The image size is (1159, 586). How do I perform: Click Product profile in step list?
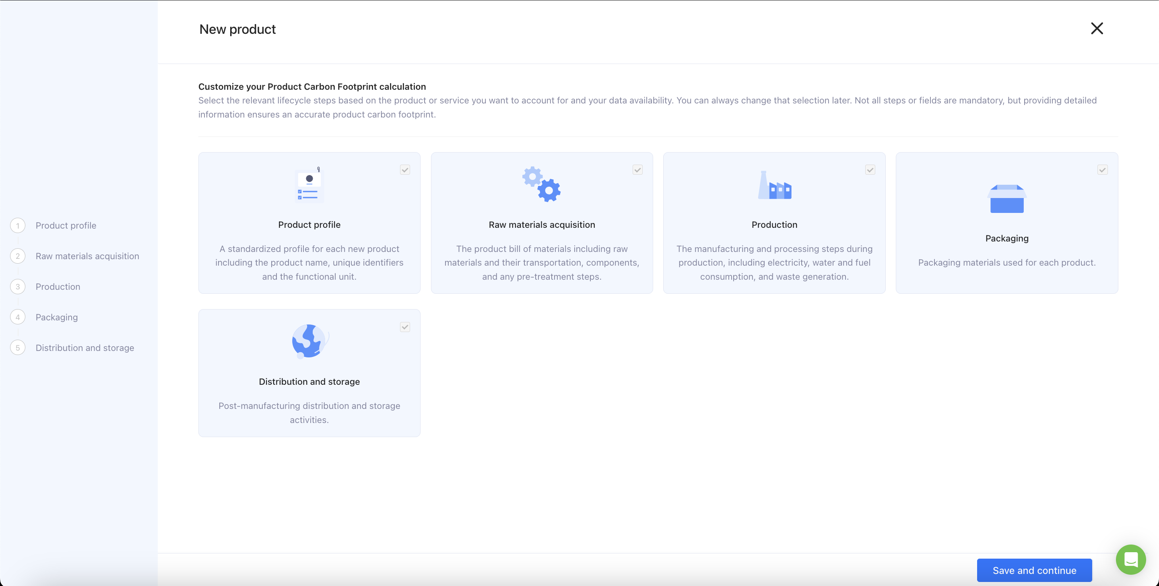click(x=66, y=225)
